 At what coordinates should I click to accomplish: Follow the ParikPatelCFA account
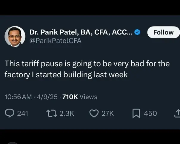164,32
